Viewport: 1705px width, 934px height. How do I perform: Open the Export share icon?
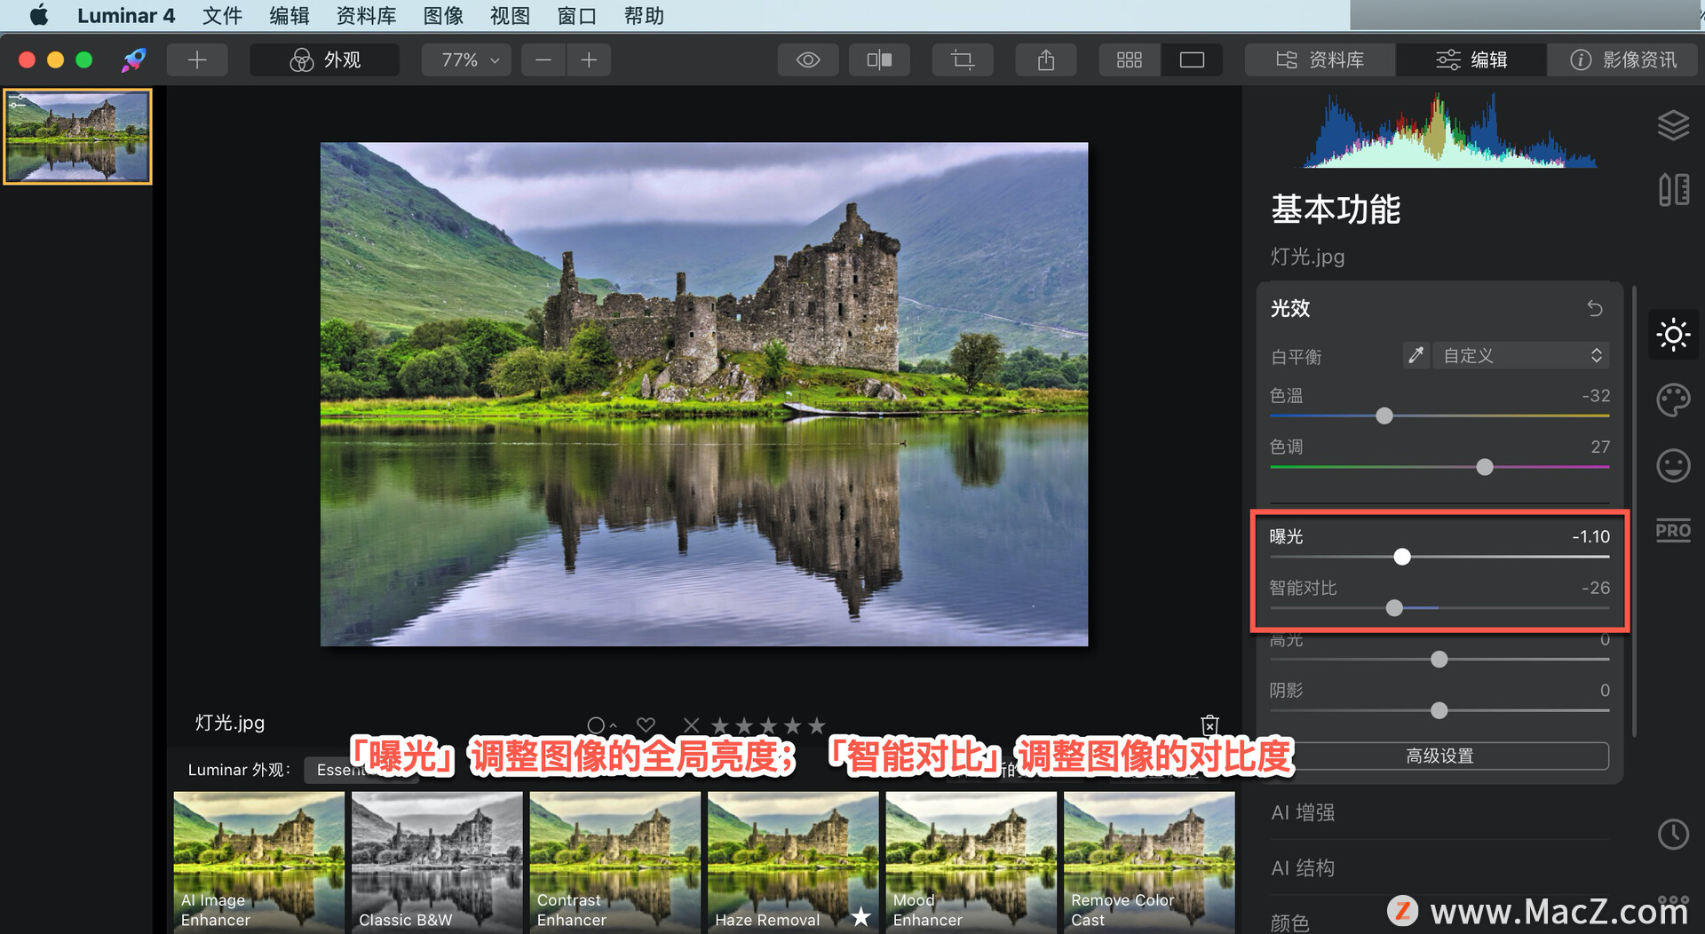(x=1045, y=59)
